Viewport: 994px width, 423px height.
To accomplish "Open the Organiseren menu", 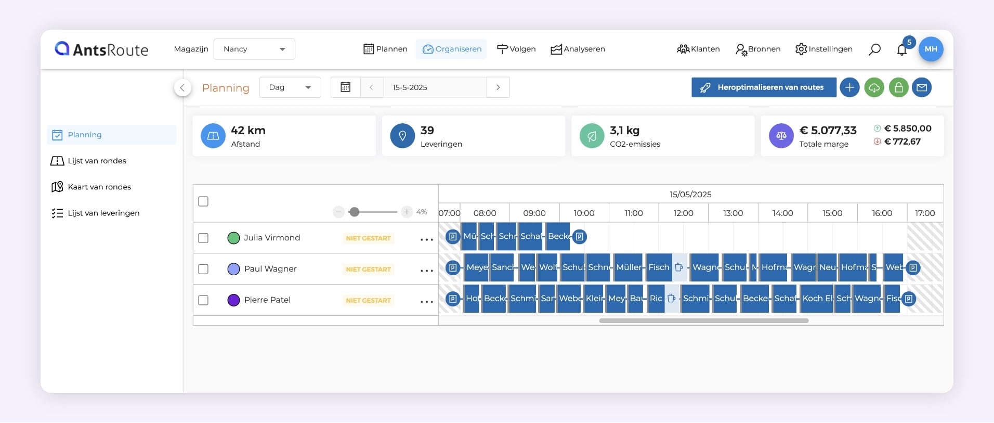I will (x=451, y=49).
